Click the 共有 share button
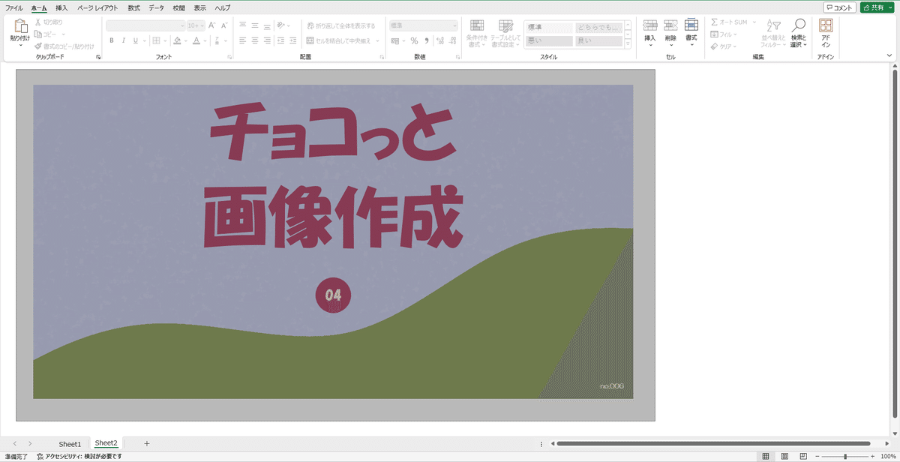The height and width of the screenshot is (462, 900). 877,7
